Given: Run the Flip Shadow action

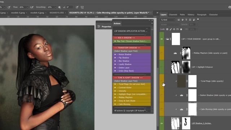Looking at the screenshot, I should point(131,58).
